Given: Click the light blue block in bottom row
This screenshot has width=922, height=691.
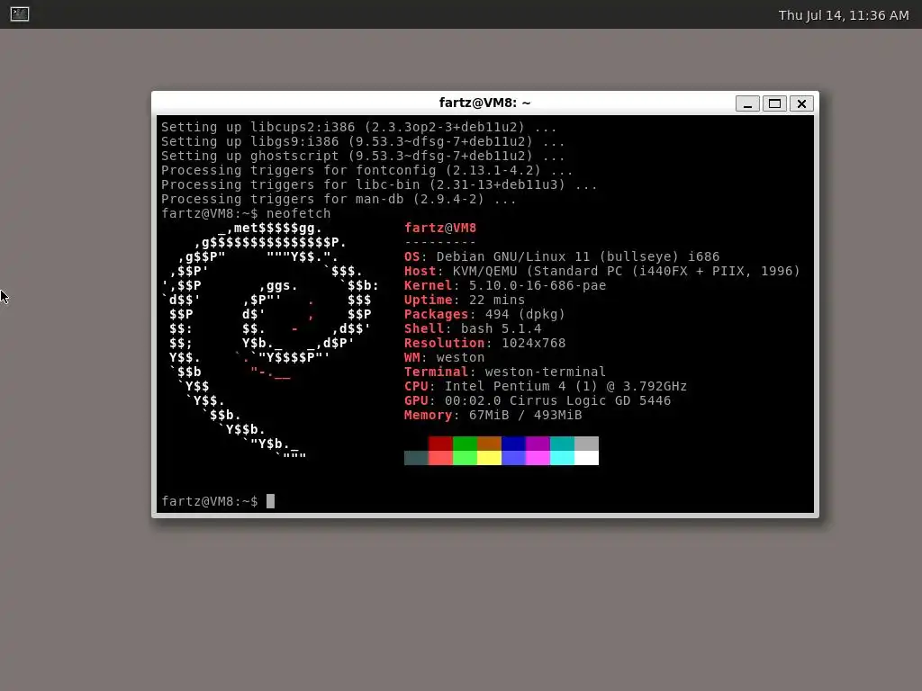Looking at the screenshot, I should (513, 458).
